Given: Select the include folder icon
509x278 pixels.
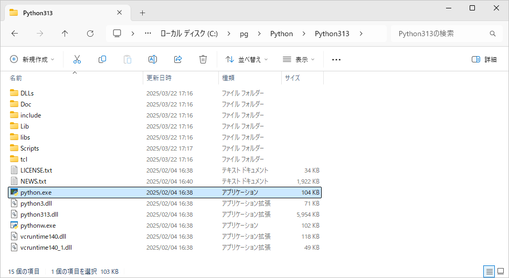Looking at the screenshot, I should click(x=14, y=115).
